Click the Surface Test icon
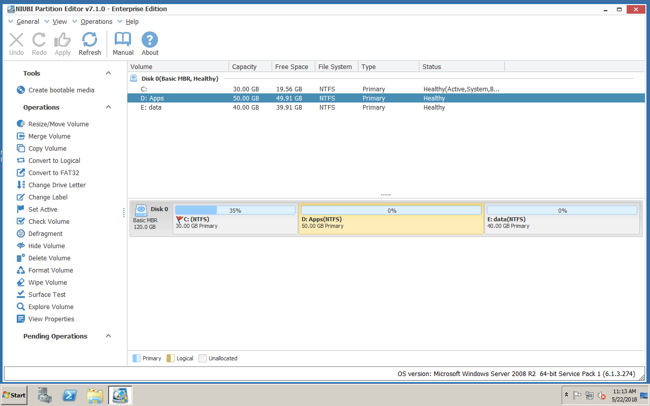This screenshot has height=406, width=650. tap(21, 294)
